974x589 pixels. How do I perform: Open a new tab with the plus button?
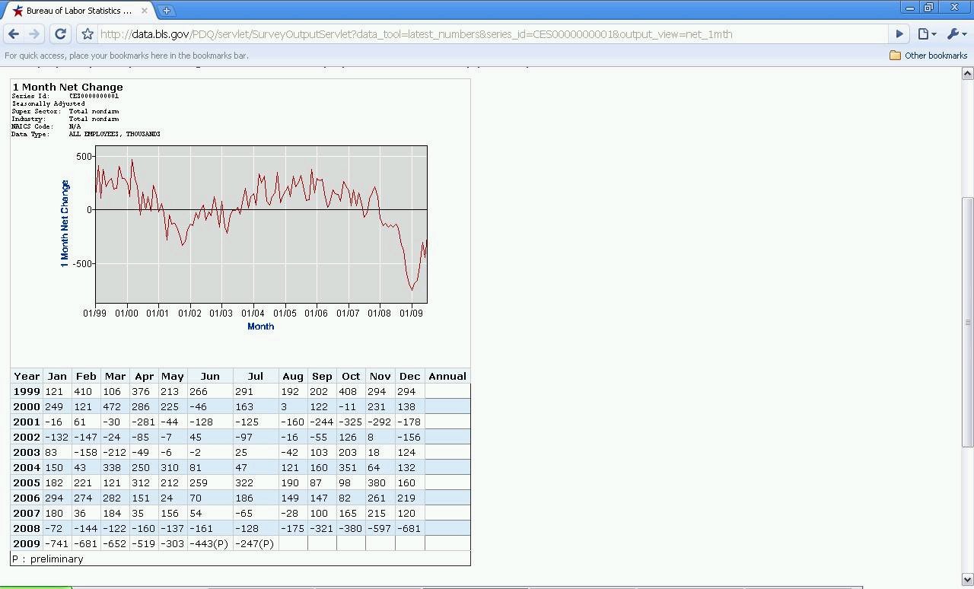pos(166,11)
